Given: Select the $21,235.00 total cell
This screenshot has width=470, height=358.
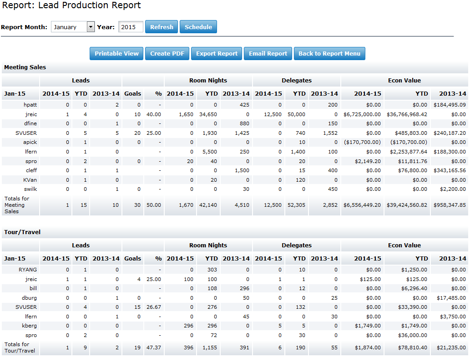Looking at the screenshot, I should (451, 348).
